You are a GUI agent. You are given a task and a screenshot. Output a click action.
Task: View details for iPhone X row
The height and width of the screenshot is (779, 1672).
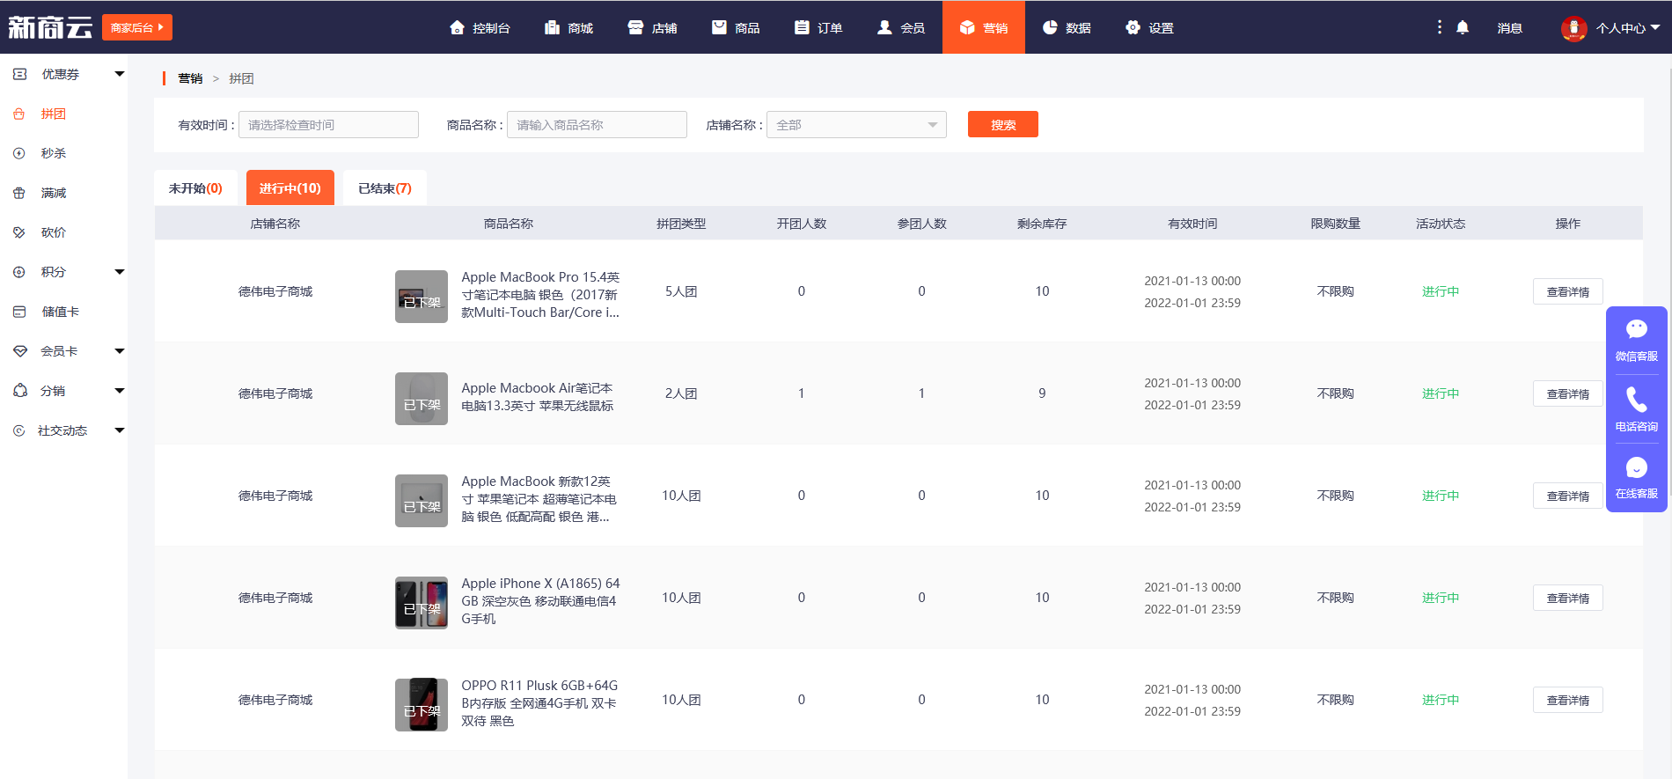[x=1568, y=598]
